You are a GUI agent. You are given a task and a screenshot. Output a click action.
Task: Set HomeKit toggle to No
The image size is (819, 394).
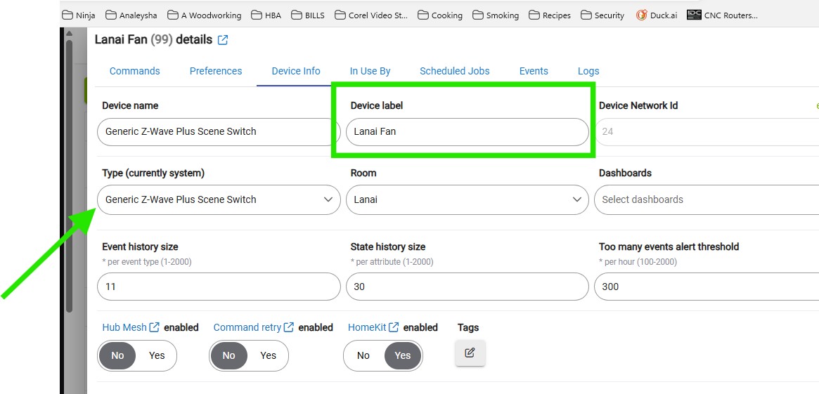(x=363, y=355)
